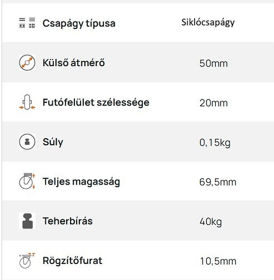The width and height of the screenshot is (274, 280).
Task: Select the 40kg load capacity value
Action: (x=211, y=222)
